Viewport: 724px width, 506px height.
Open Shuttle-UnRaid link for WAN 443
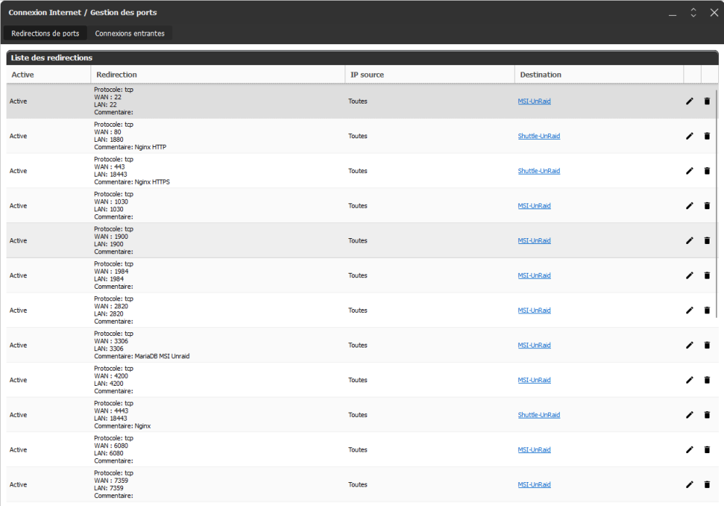point(539,171)
